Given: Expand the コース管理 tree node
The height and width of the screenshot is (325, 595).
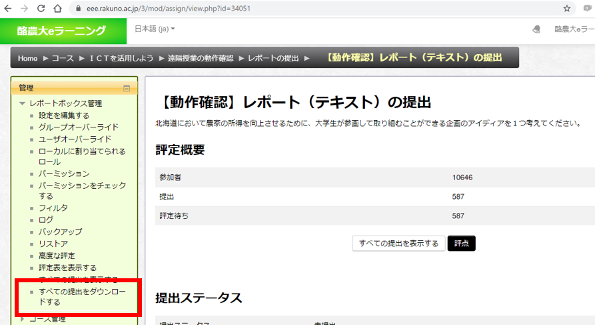Looking at the screenshot, I should 23,319.
